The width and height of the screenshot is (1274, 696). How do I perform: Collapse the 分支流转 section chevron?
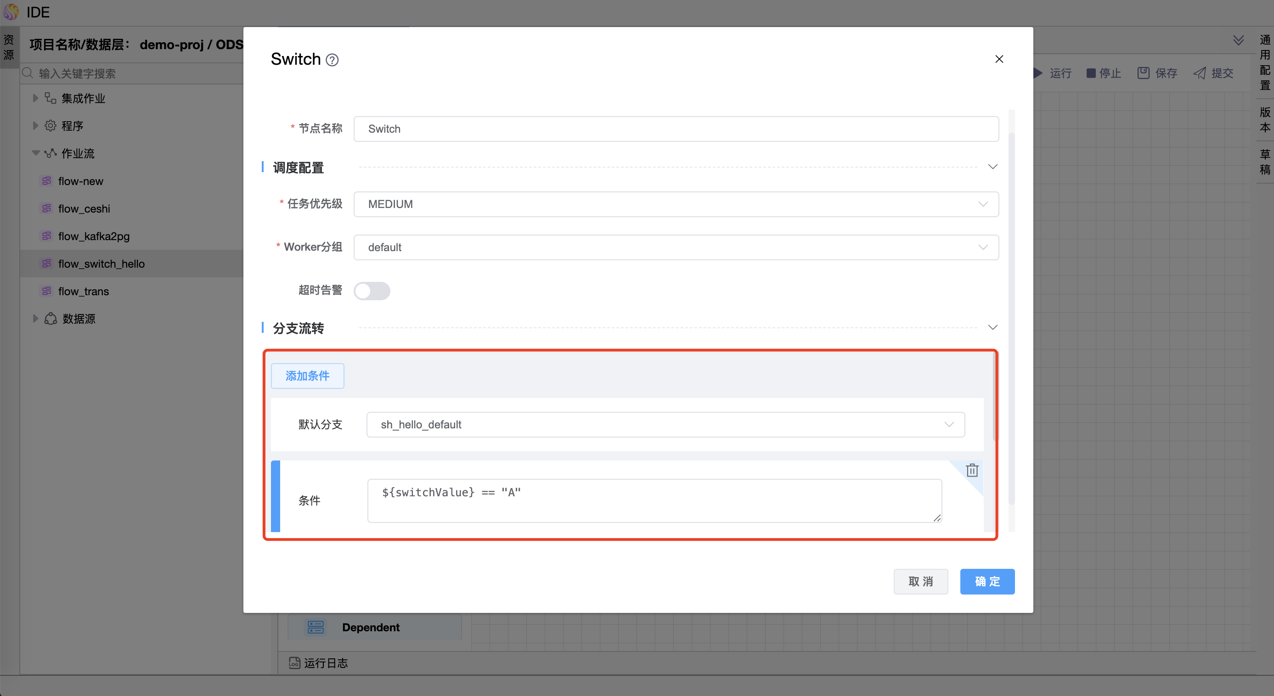[x=992, y=327]
